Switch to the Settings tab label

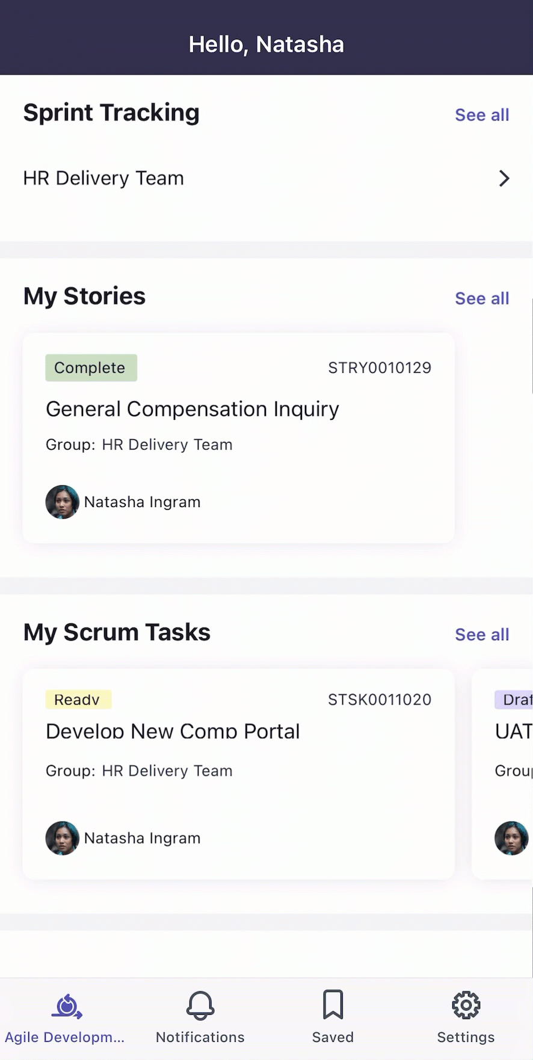(x=466, y=1037)
